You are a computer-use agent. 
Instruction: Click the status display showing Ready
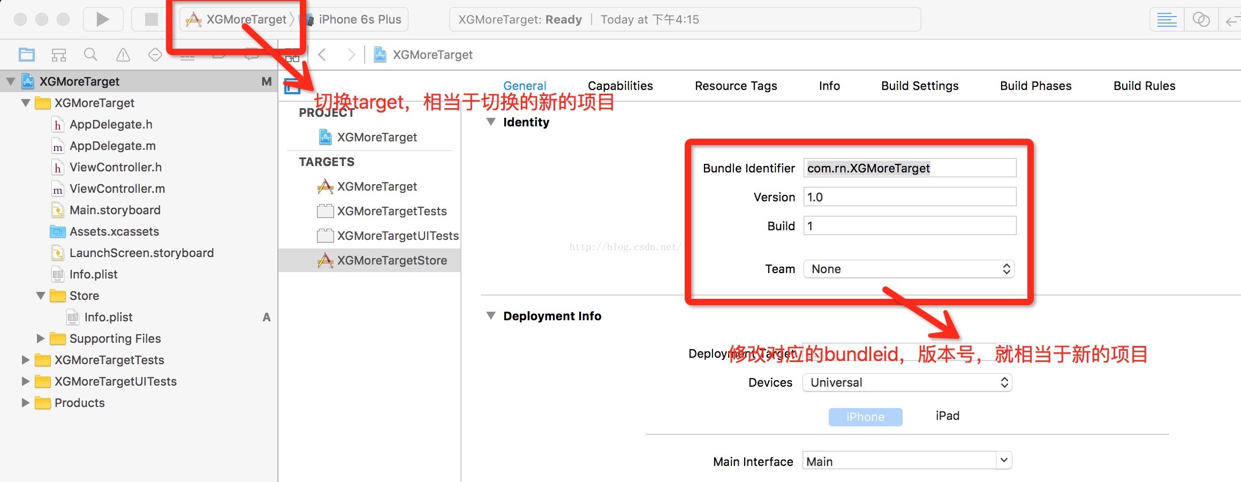[x=685, y=20]
